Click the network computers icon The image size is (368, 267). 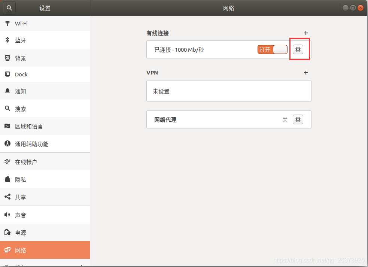coord(7,250)
